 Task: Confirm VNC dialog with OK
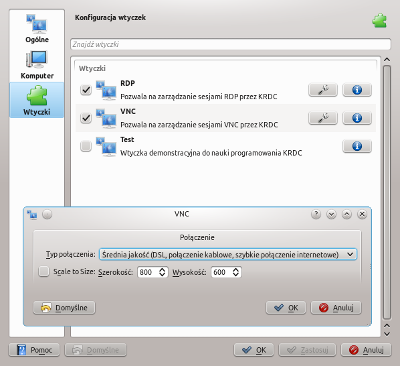(286, 308)
